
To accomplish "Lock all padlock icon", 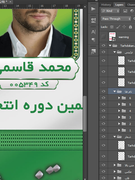I will pyautogui.click(x=130, y=27).
